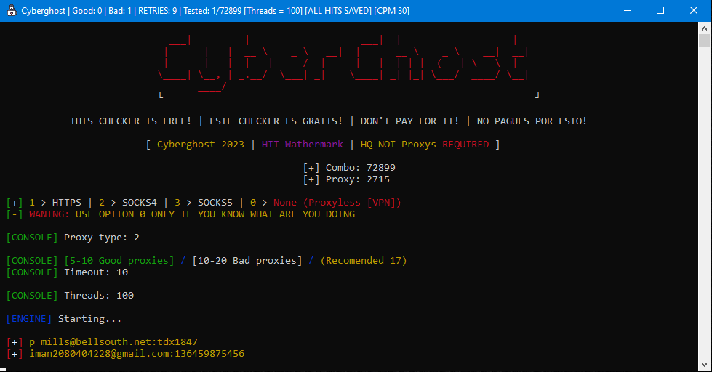
Task: Click the text 'ESTE CHECKER ES GRATIS!'
Action: coord(276,121)
